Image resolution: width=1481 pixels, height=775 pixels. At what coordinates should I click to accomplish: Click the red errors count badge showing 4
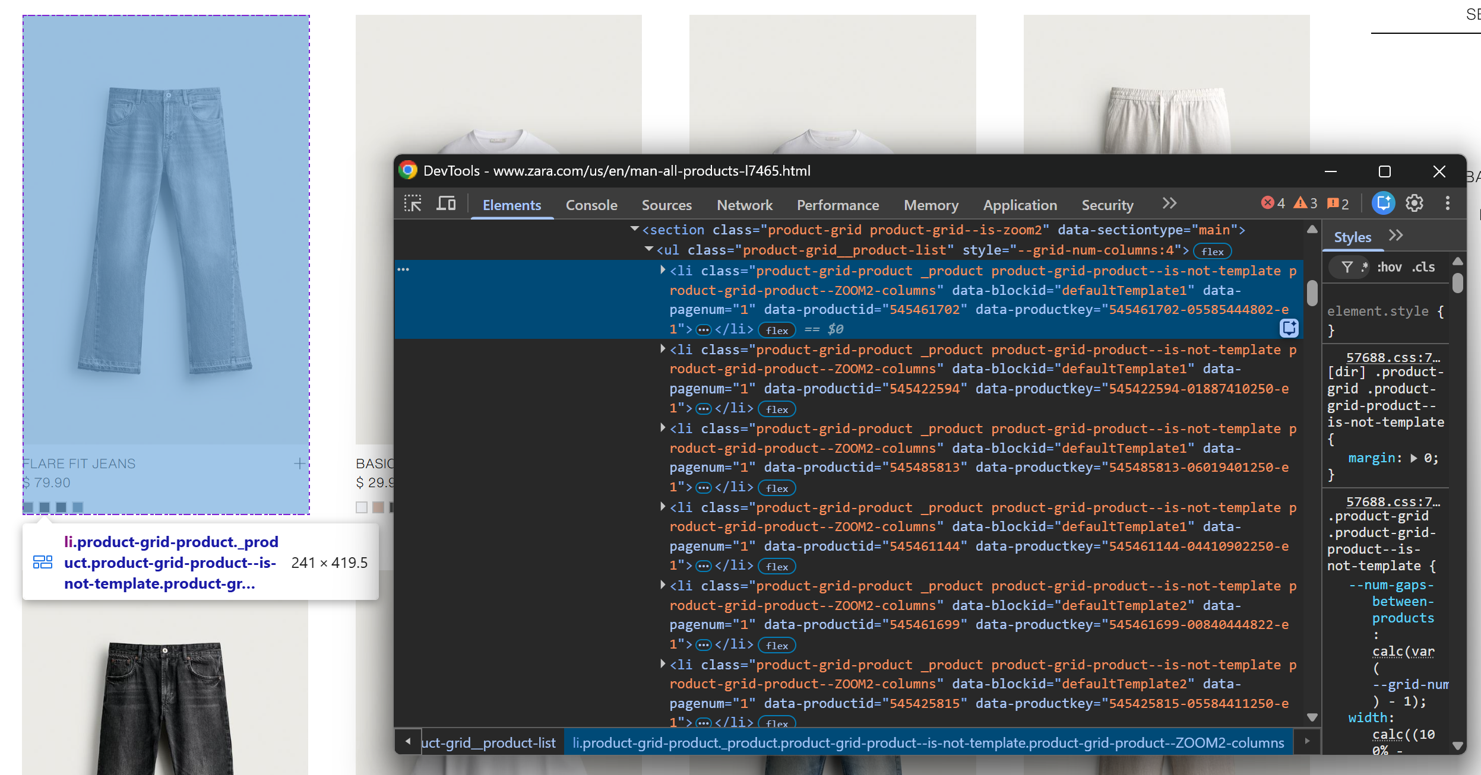tap(1273, 203)
